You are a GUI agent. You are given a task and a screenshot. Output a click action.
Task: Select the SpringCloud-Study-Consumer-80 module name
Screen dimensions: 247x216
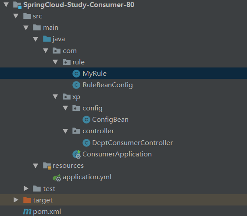tap(79, 4)
